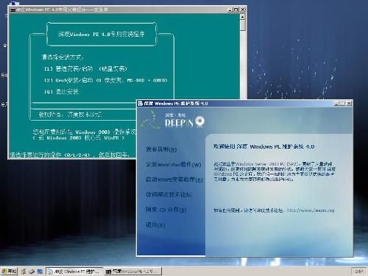Click the 请选择安装方式 prompt in console

pos(63,57)
